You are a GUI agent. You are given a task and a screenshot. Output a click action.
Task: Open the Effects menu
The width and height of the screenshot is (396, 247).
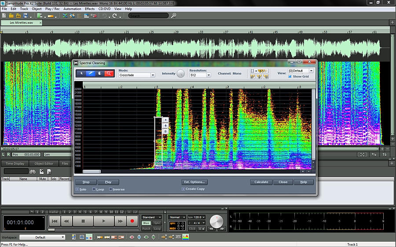point(90,9)
